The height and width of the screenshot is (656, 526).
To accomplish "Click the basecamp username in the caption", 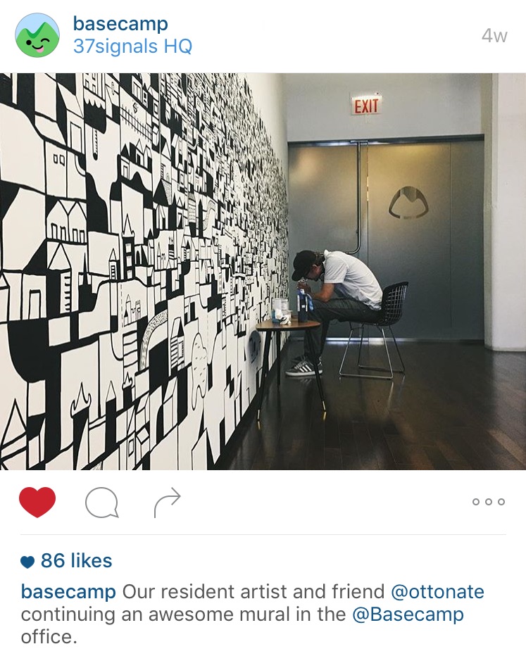I will (68, 592).
